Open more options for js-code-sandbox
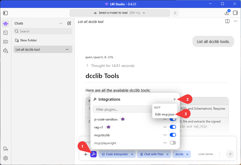This screenshot has width=241, height=165. pyautogui.click(x=165, y=119)
